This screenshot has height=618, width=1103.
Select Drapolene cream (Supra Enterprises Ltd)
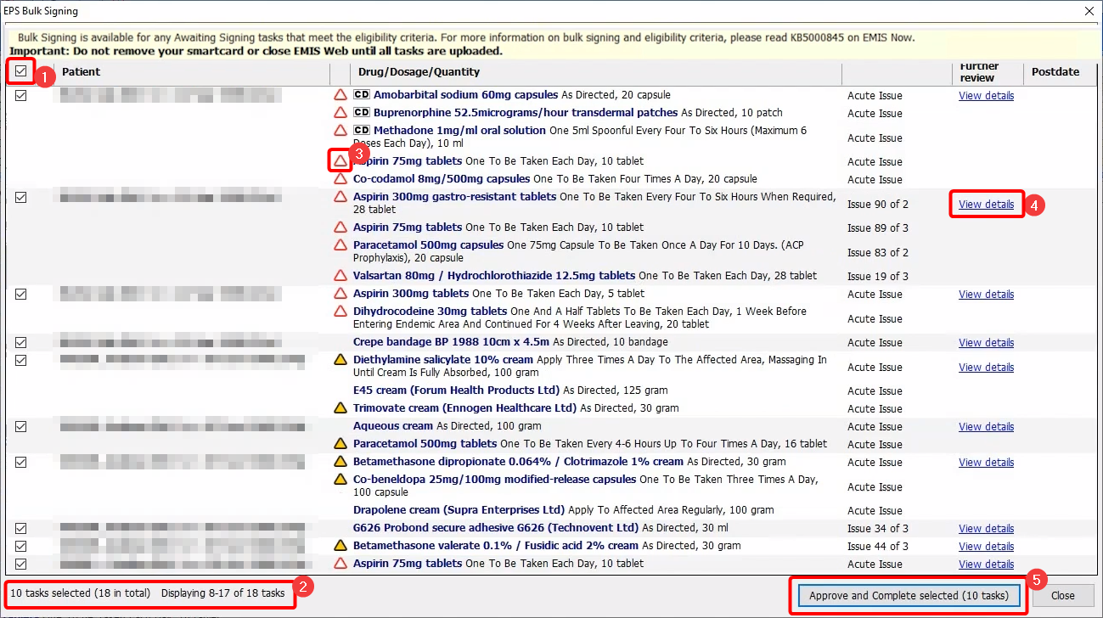(459, 510)
